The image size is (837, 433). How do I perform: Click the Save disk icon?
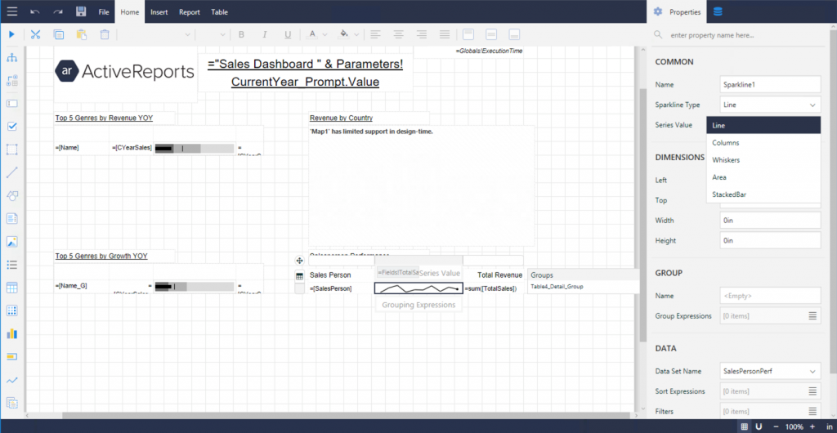[81, 12]
